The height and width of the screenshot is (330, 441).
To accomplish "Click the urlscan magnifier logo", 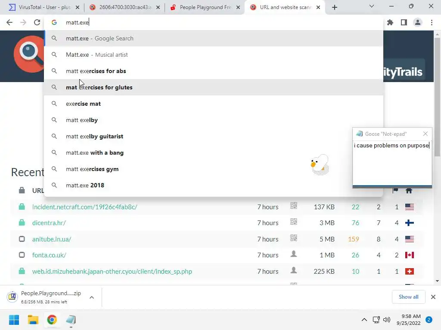I will pyautogui.click(x=29, y=54).
